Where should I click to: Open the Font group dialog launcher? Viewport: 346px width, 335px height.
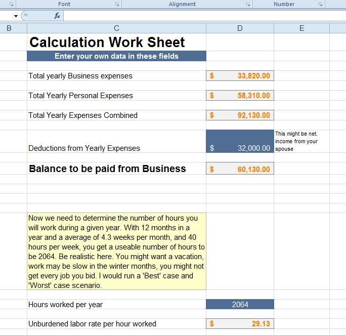pyautogui.click(x=117, y=4)
